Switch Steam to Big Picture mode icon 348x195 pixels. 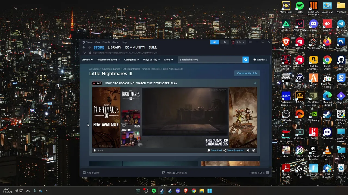click(x=250, y=42)
